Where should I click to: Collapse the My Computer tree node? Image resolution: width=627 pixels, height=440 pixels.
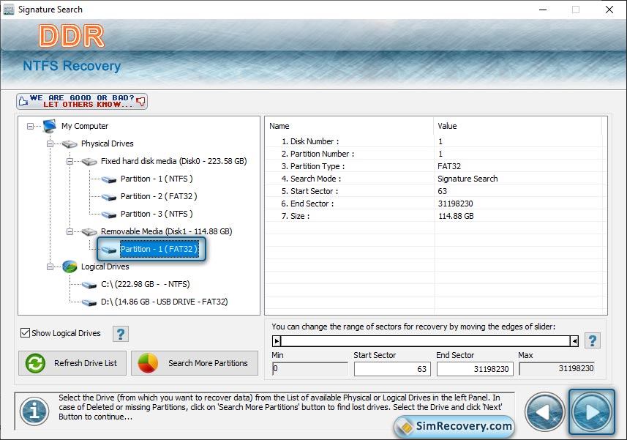[x=31, y=126]
